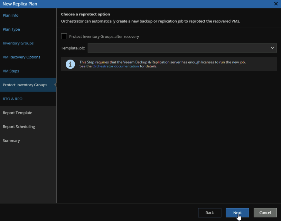Open the Template Job dropdown arrow
This screenshot has width=281, height=221.
272,48
